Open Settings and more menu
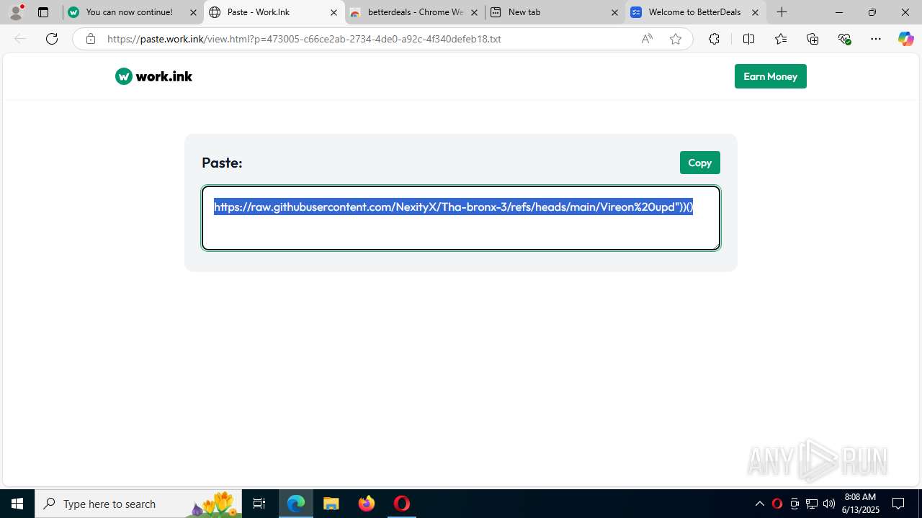Screen dimensions: 922x518 876,39
